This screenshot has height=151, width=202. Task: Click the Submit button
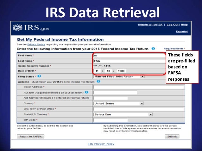coord(172,136)
